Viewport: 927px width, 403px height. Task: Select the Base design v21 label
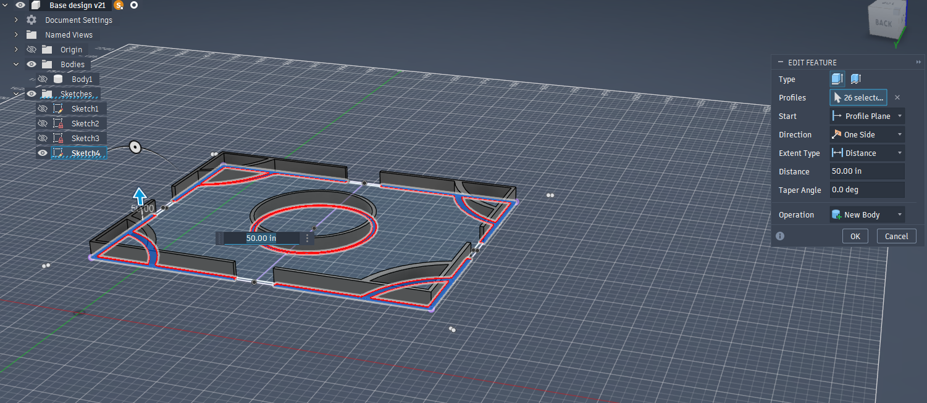77,5
